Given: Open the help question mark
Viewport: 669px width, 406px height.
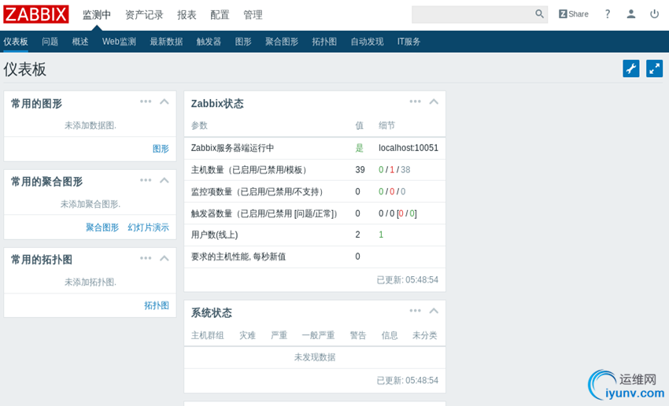Looking at the screenshot, I should tap(608, 14).
